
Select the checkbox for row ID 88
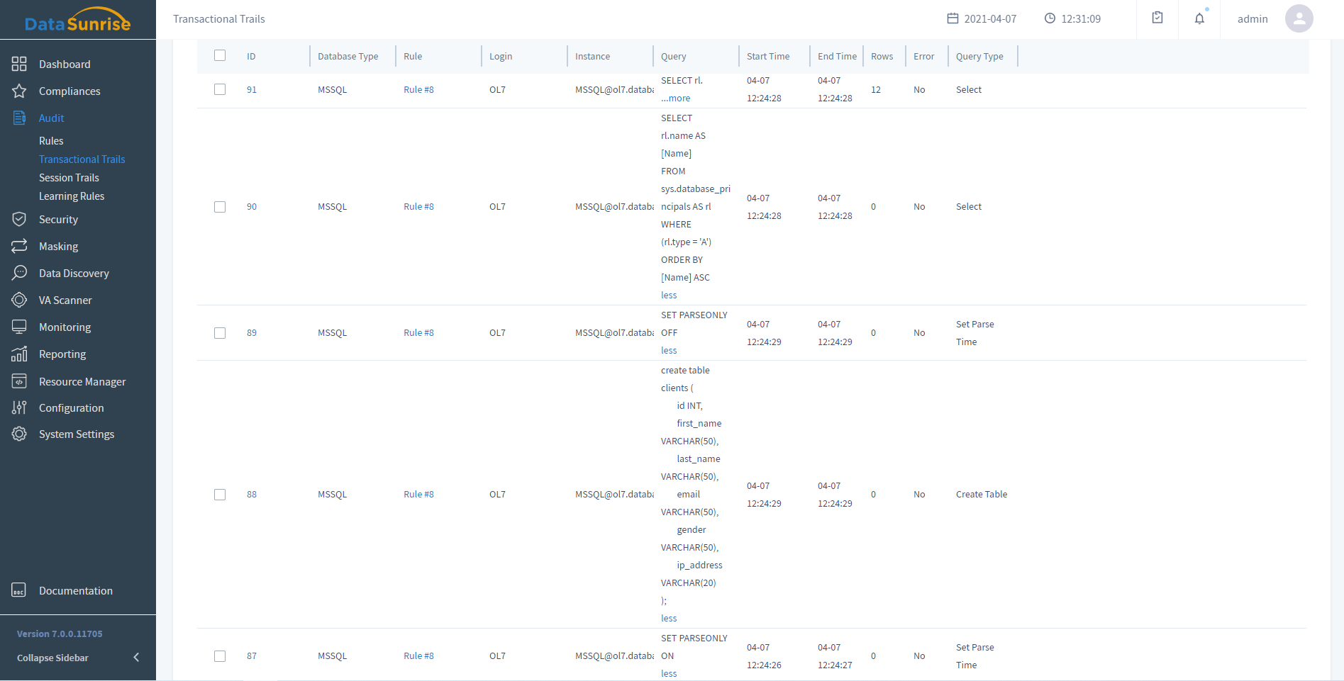tap(220, 495)
